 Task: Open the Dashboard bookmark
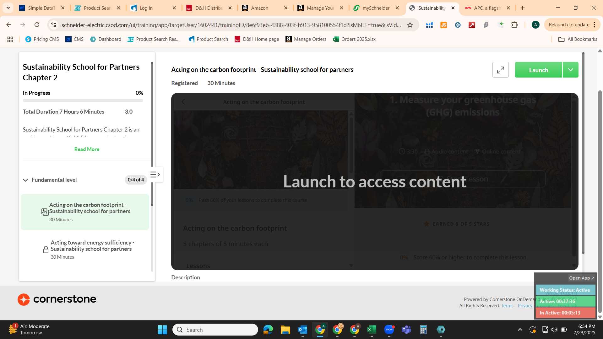[106, 39]
